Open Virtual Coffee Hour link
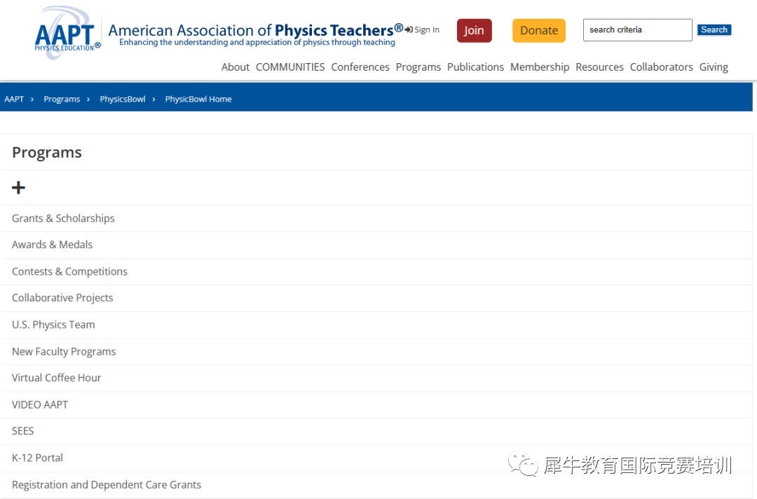Viewport: 757px width, 499px height. (x=57, y=377)
